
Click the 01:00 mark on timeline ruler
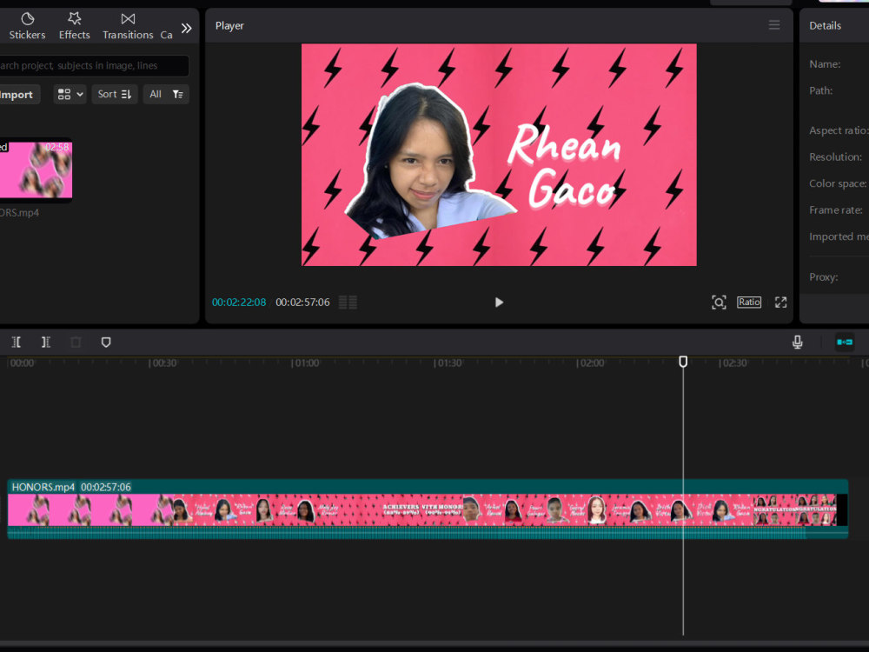305,363
